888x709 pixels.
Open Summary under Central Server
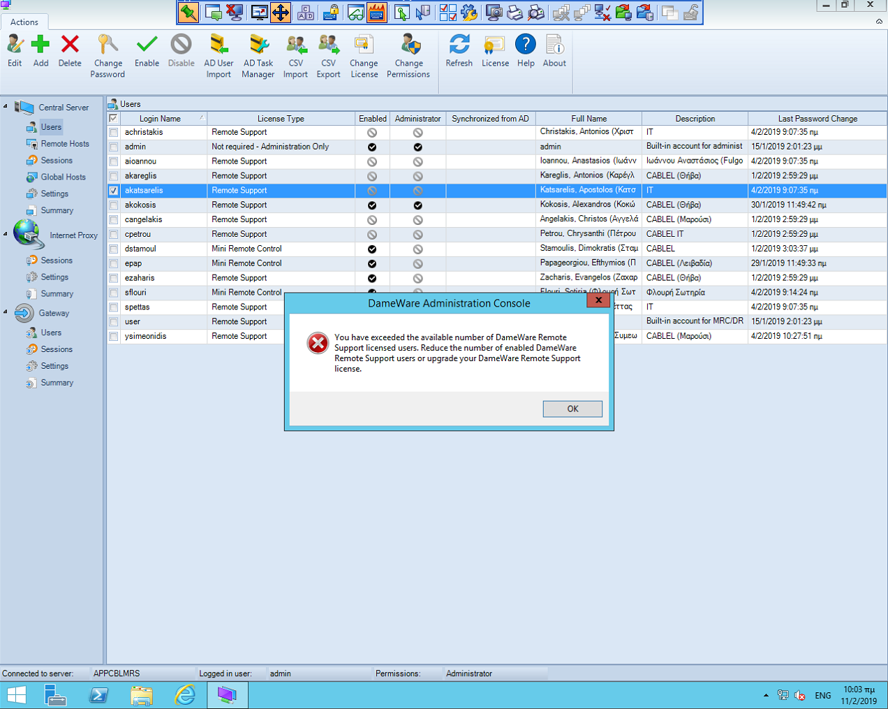tap(57, 211)
